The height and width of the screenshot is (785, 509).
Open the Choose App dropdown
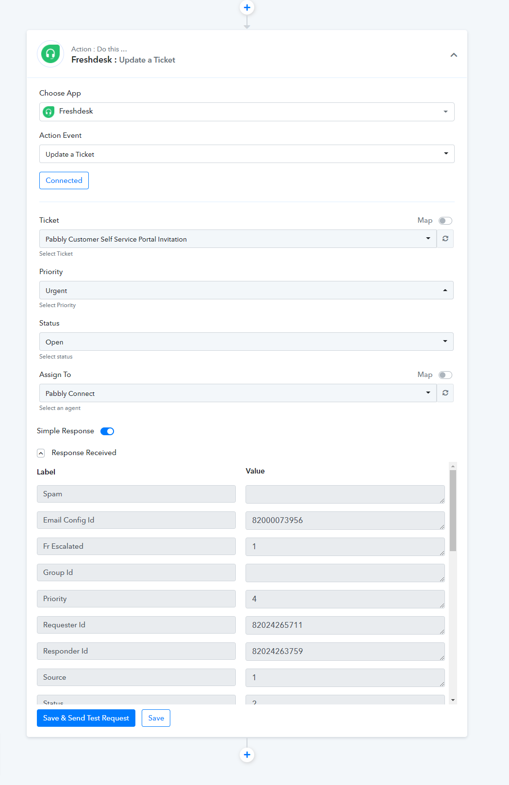pyautogui.click(x=246, y=112)
